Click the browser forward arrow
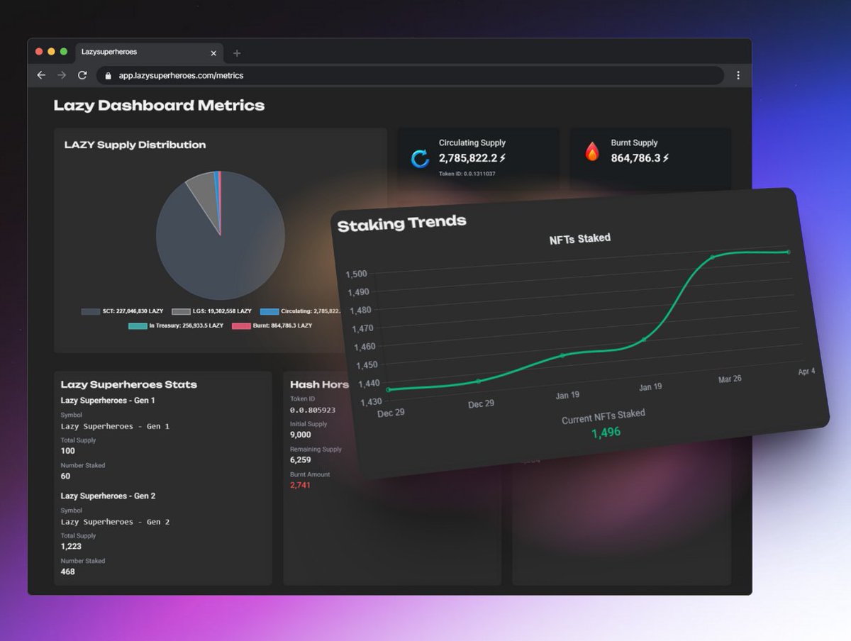The width and height of the screenshot is (851, 641). click(x=62, y=75)
